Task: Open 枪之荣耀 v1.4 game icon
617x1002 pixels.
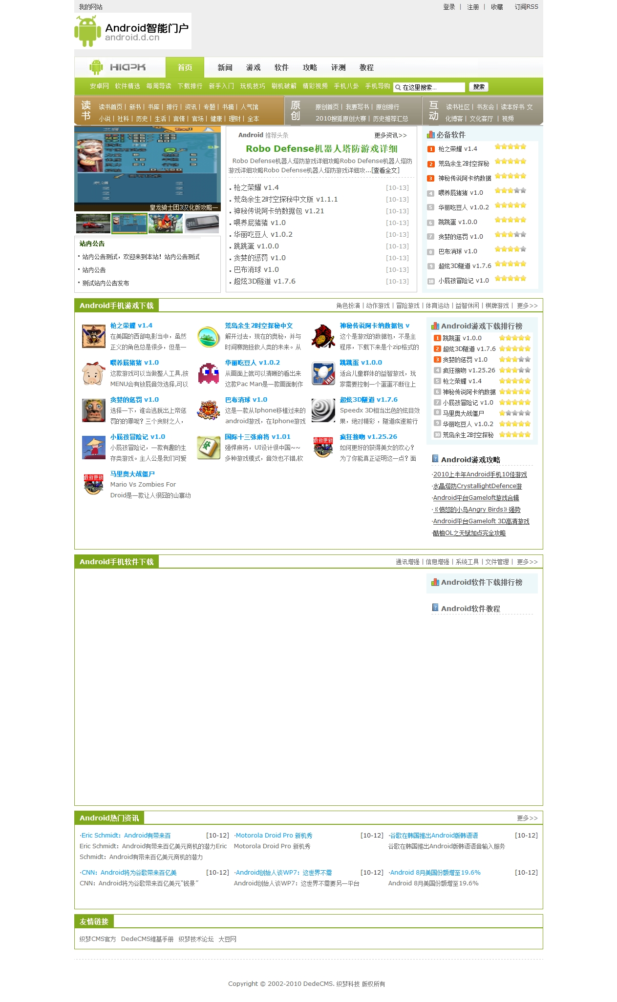Action: 94,336
